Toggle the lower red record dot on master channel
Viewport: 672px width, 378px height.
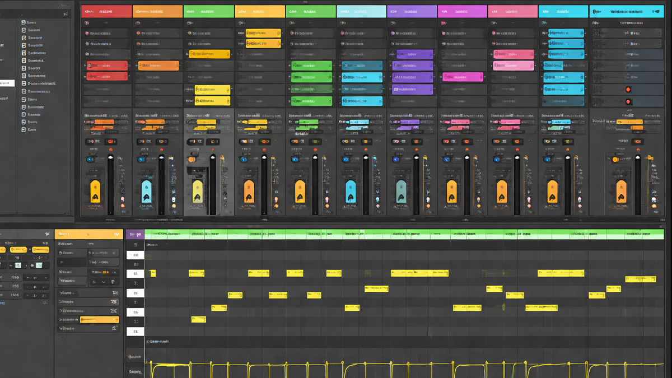628,101
